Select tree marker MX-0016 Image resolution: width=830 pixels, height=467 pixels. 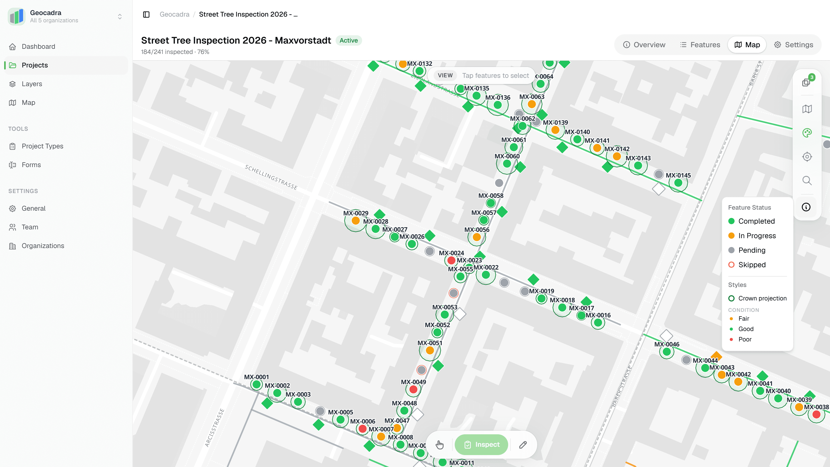click(x=598, y=322)
